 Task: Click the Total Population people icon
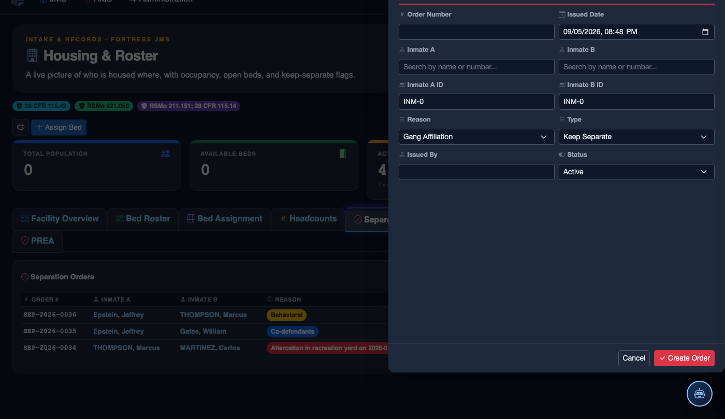pos(165,154)
